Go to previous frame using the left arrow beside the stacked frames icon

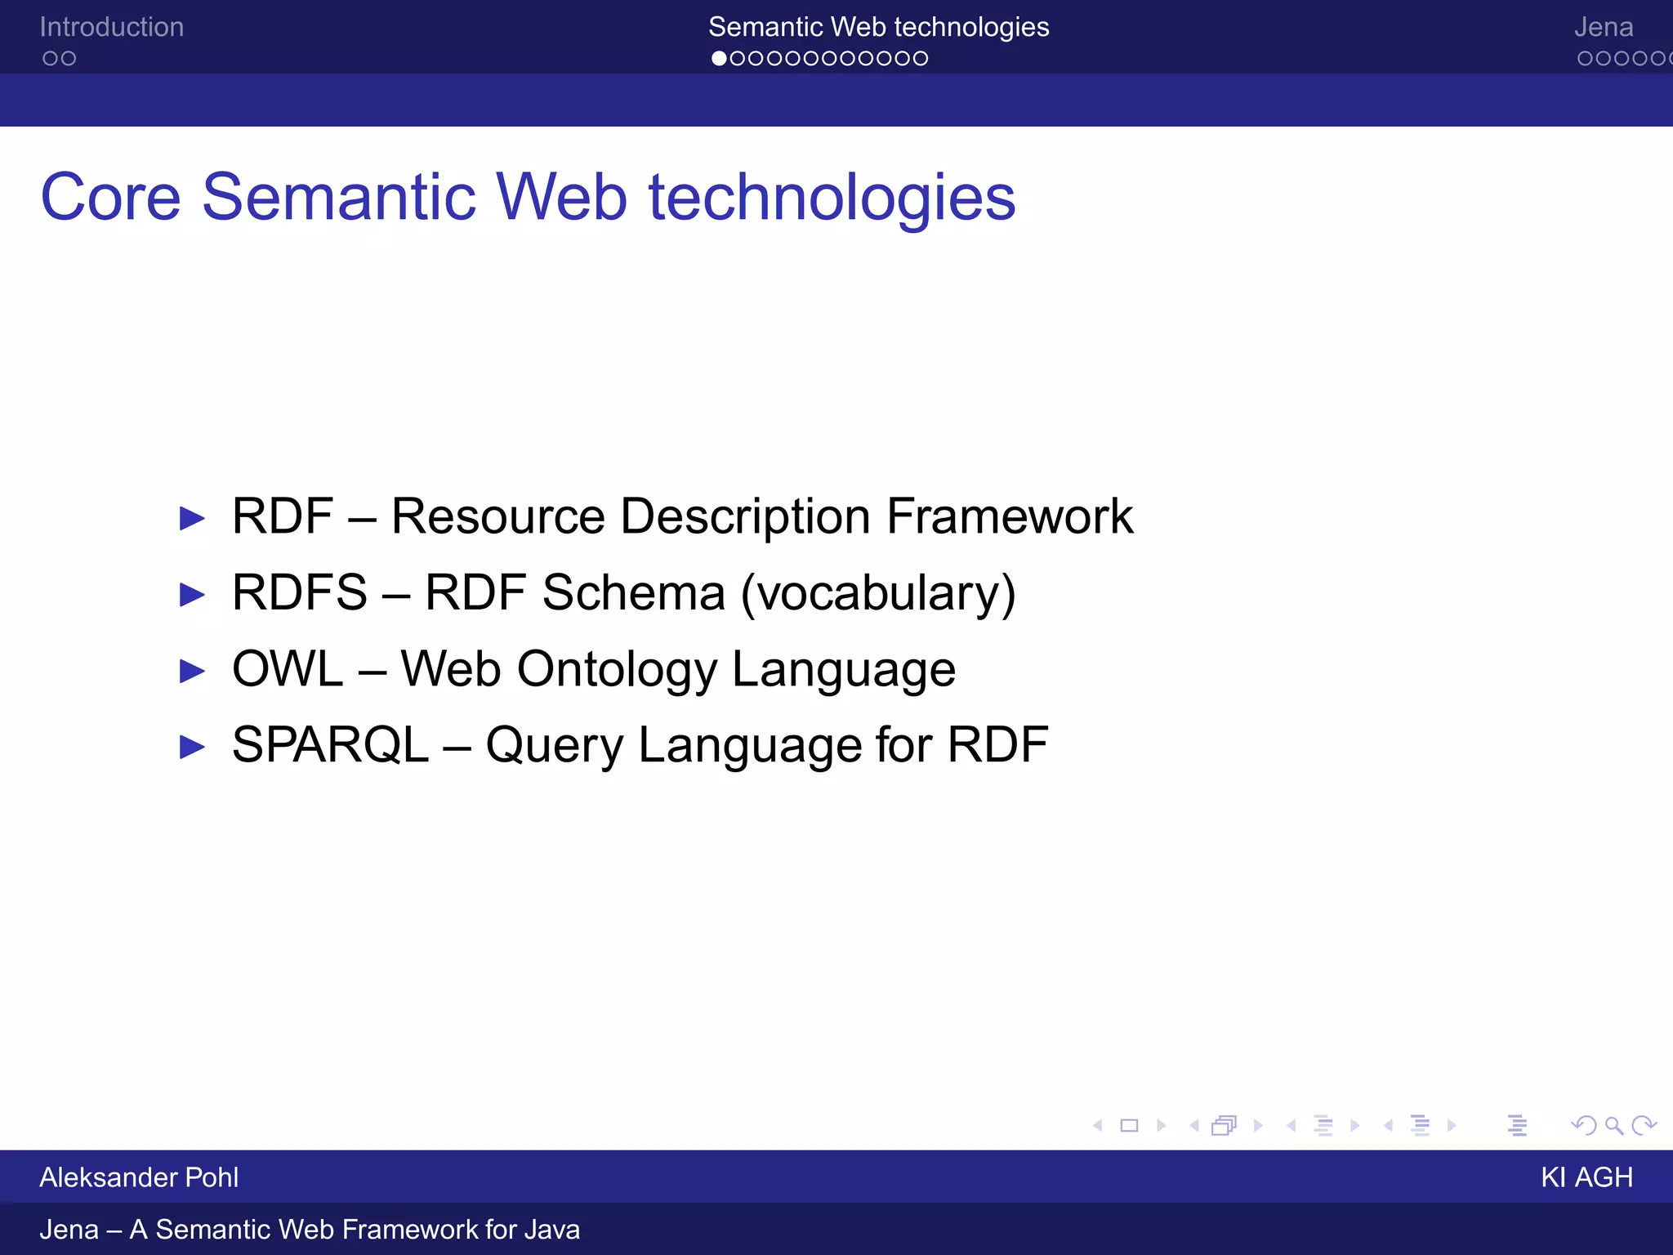1194,1125
